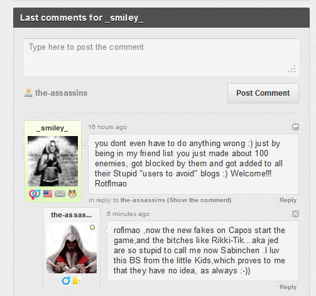Click the user silhouette icon beside the-assassins
Image resolution: width=316 pixels, height=296 pixels.
coord(28,93)
